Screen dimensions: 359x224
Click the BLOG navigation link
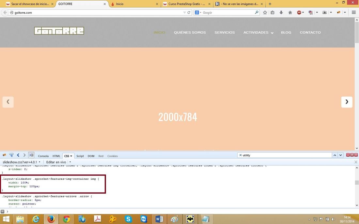coord(286,33)
